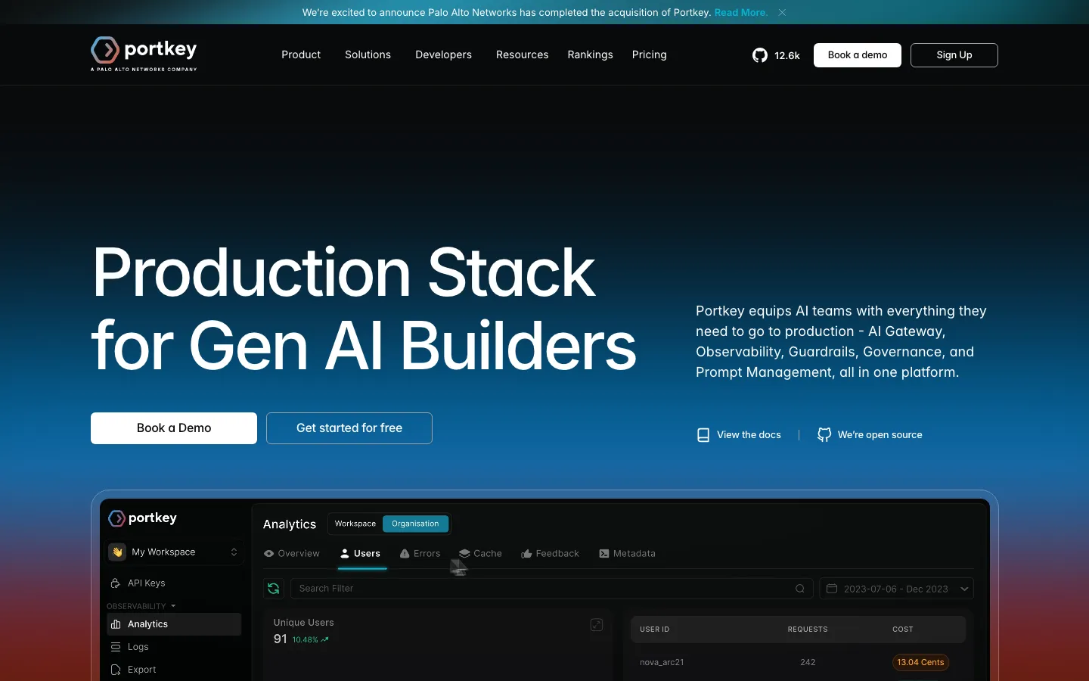This screenshot has height=681, width=1089.
Task: Open the 2023-07-06 - Dec 2023 date dropdown
Action: coord(896,589)
